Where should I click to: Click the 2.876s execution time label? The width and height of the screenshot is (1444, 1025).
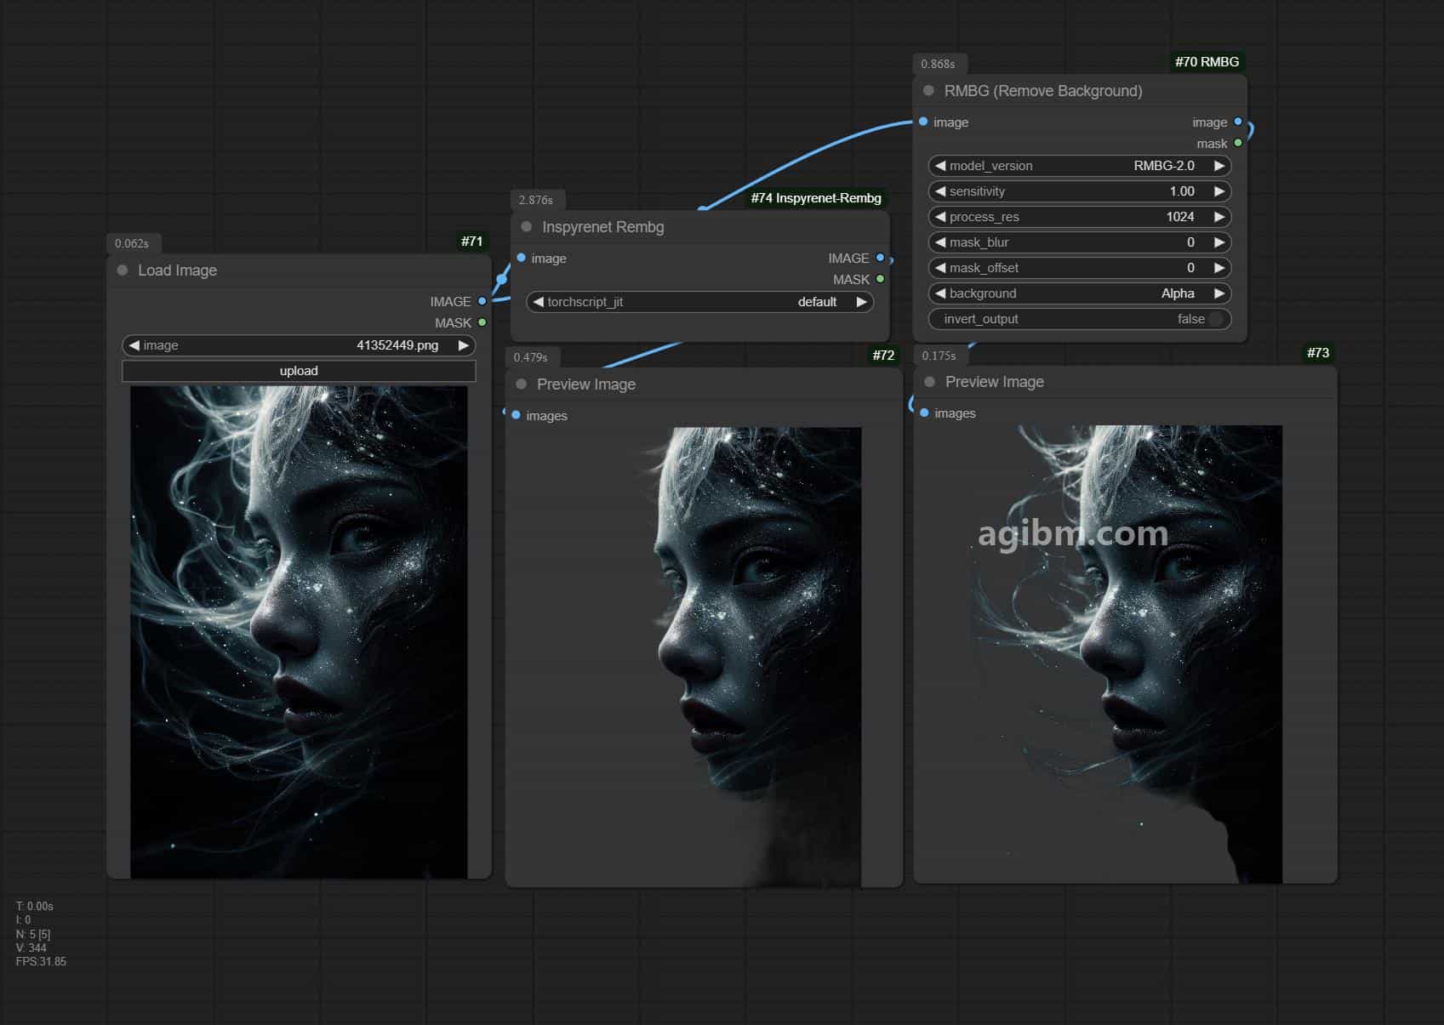535,200
